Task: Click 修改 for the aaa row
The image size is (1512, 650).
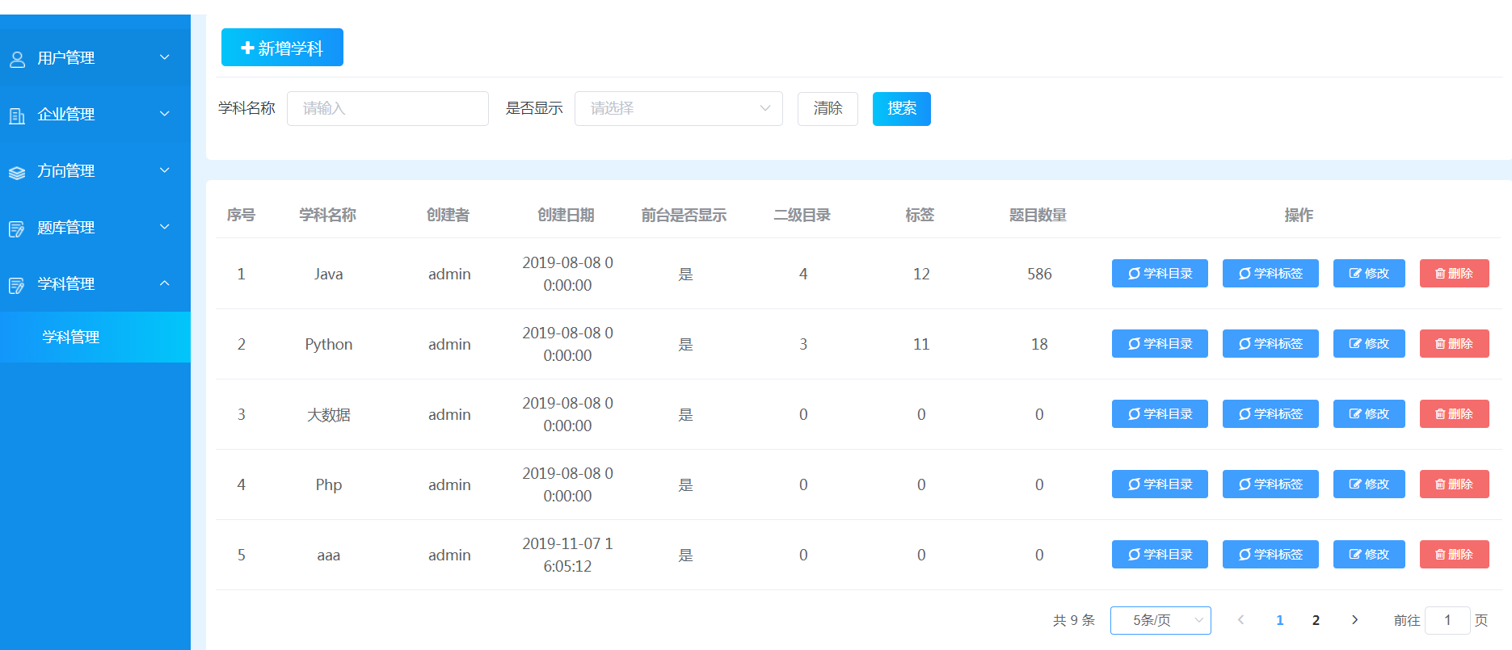Action: pos(1369,555)
